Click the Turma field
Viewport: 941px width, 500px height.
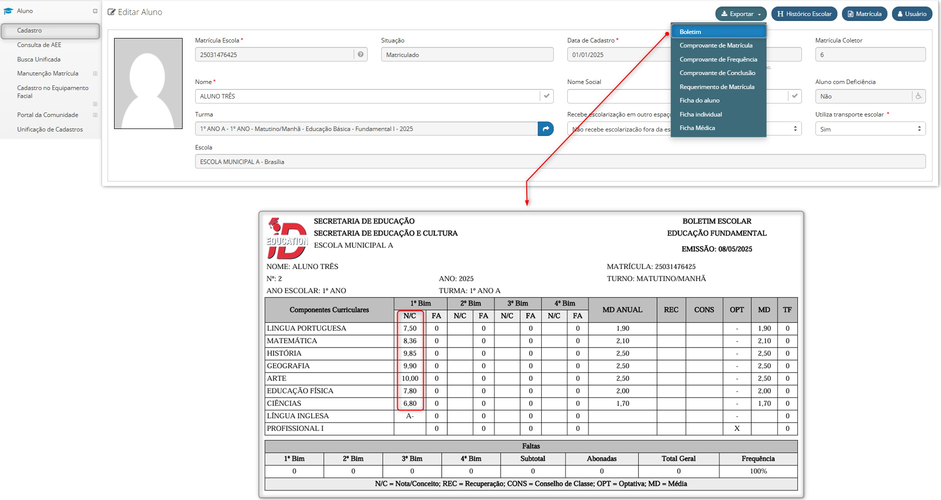366,129
